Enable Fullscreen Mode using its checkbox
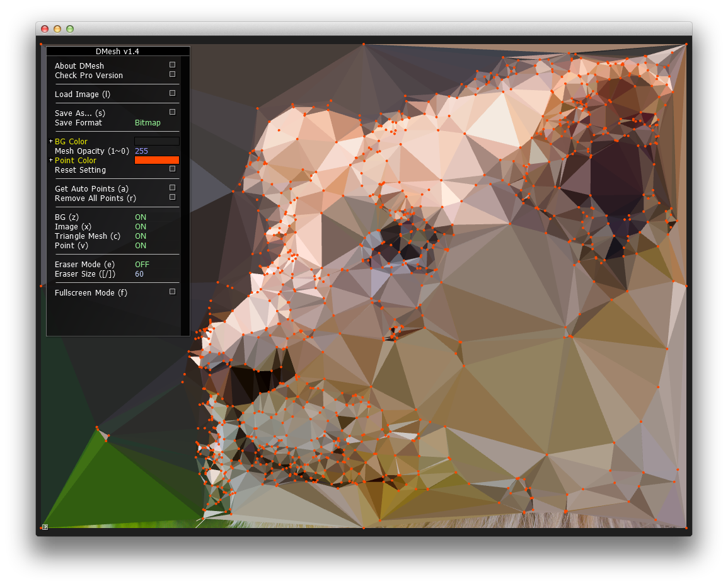728x586 pixels. [x=172, y=292]
